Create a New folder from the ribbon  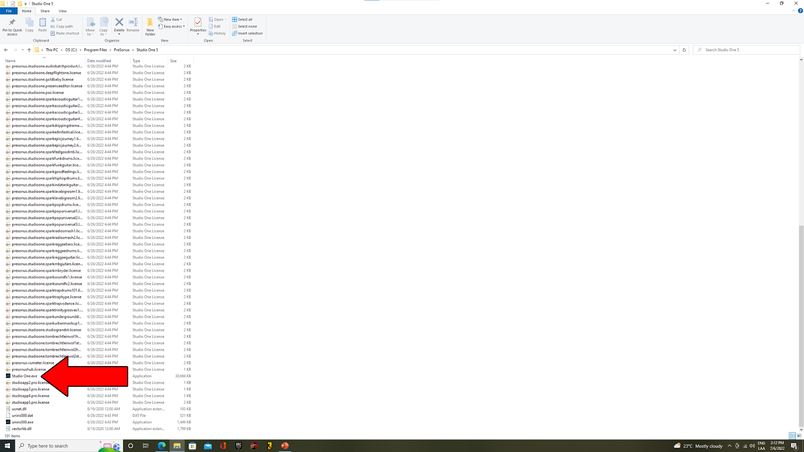[x=150, y=27]
